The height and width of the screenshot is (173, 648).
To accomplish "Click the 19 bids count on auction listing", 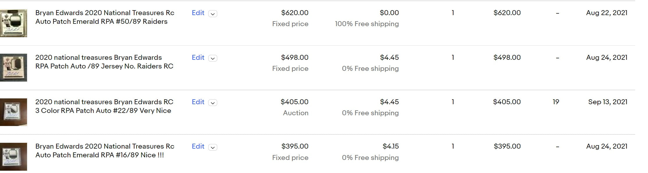I will pyautogui.click(x=556, y=102).
